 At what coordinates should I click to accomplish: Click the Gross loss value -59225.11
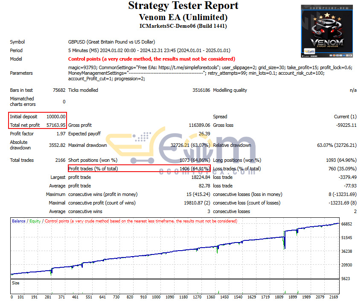coord(346,125)
